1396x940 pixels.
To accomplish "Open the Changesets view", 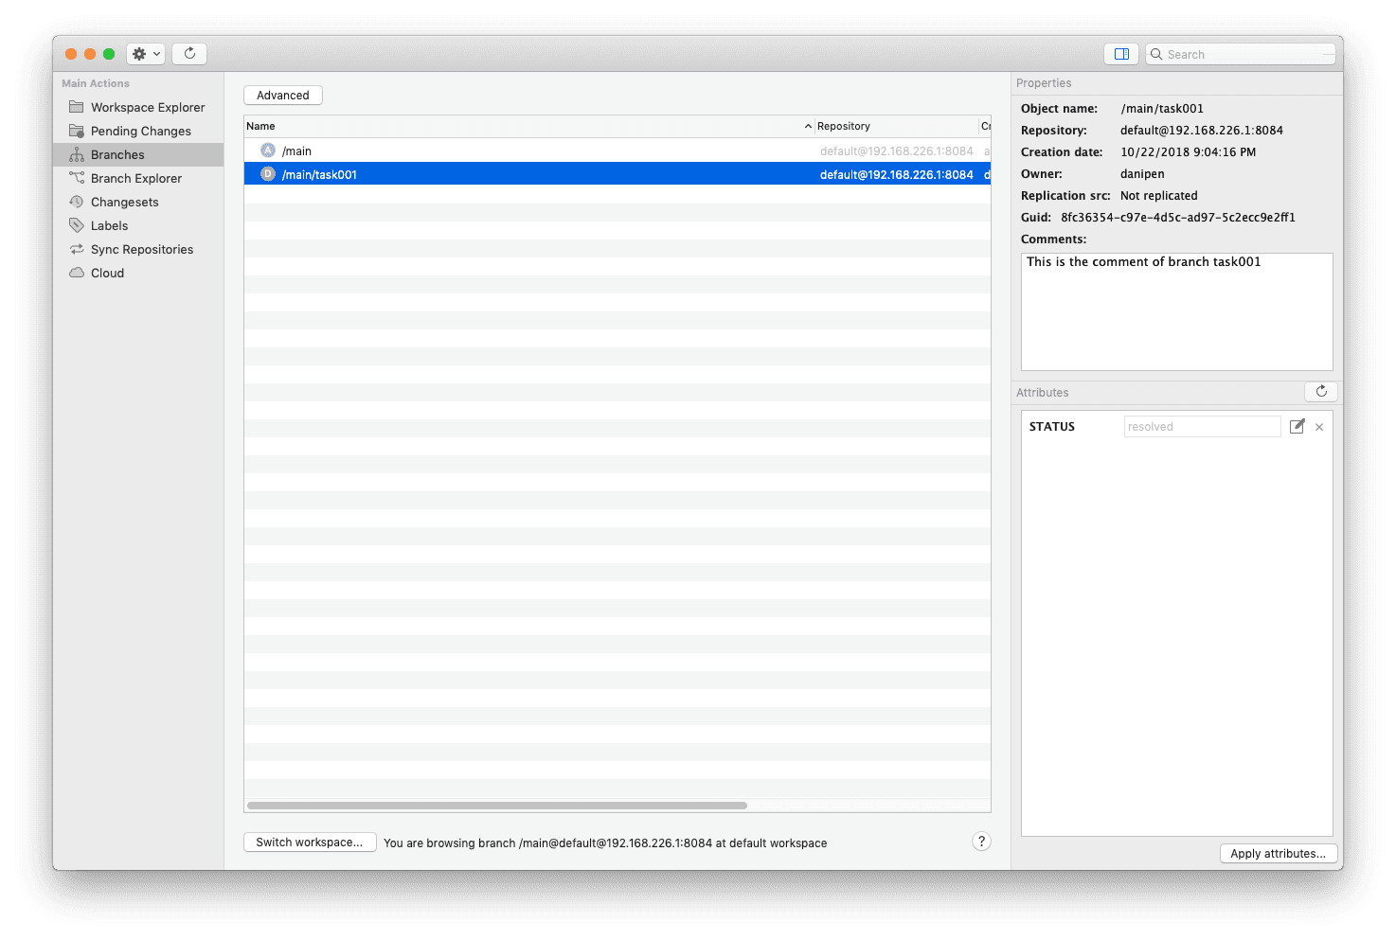I will click(x=124, y=202).
